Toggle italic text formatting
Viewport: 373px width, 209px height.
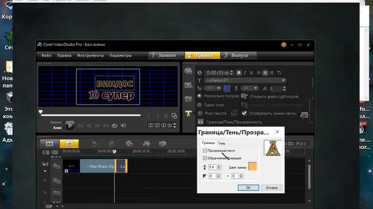point(245,73)
